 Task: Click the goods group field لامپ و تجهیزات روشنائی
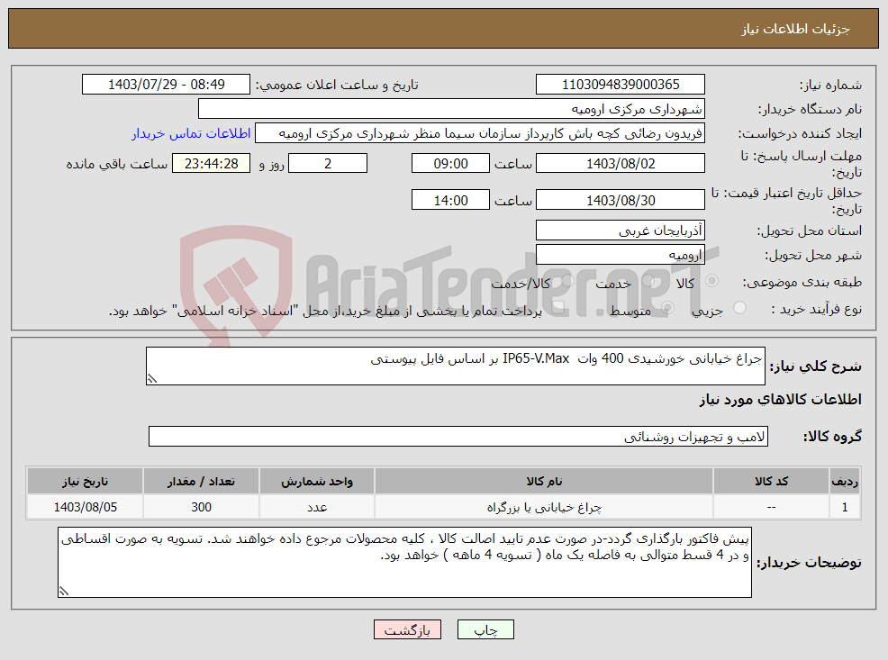coord(458,436)
